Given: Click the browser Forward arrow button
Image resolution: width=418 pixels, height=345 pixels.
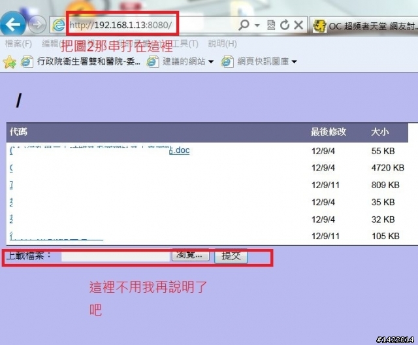Looking at the screenshot, I should (x=37, y=25).
